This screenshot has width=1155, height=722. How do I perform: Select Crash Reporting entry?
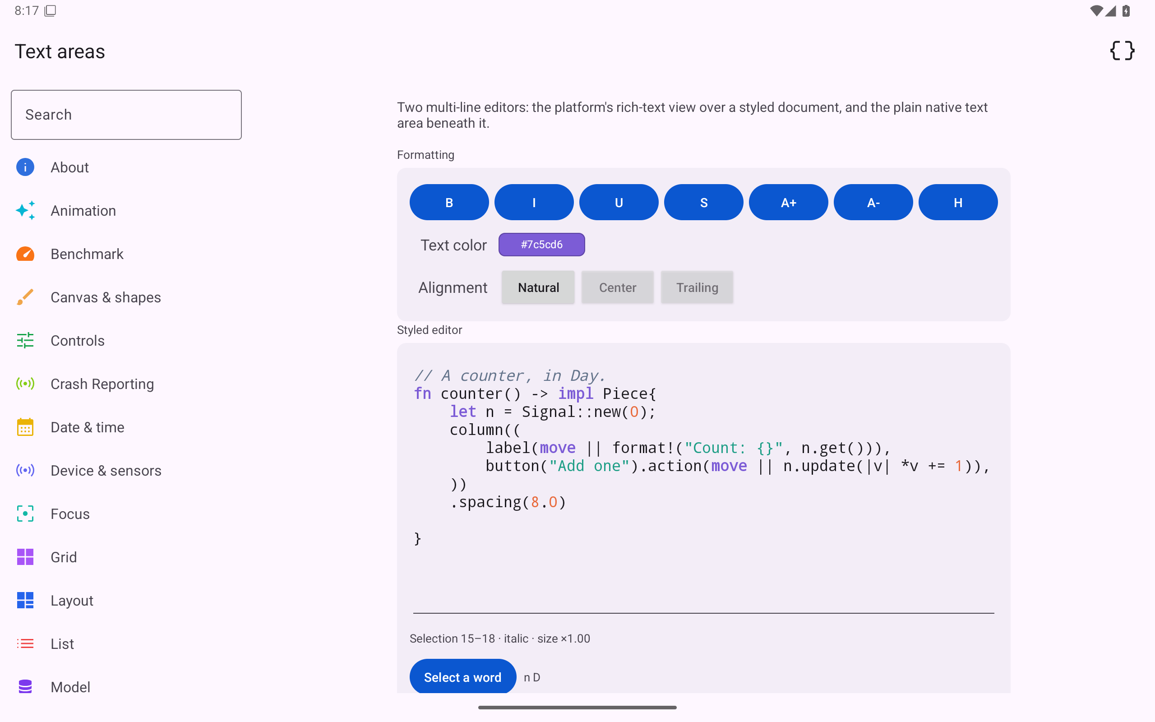[x=126, y=384]
